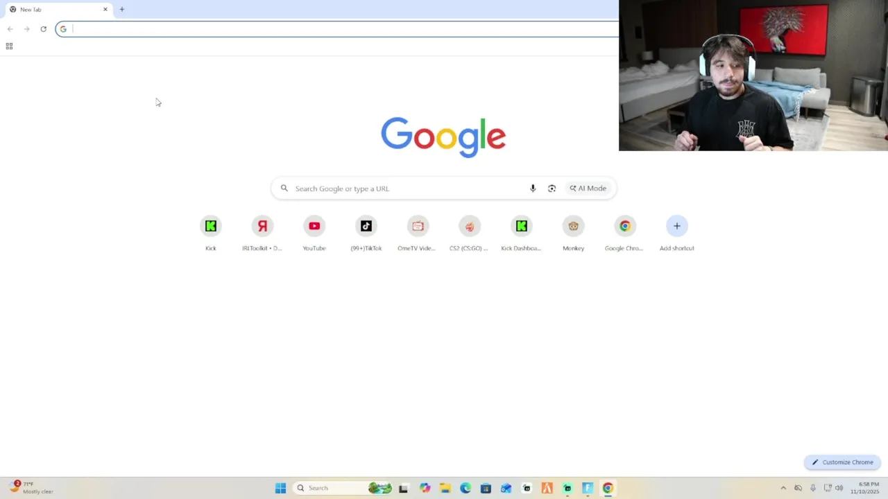The height and width of the screenshot is (499, 888).
Task: Open Microsoft Edge from the taskbar
Action: (x=466, y=488)
